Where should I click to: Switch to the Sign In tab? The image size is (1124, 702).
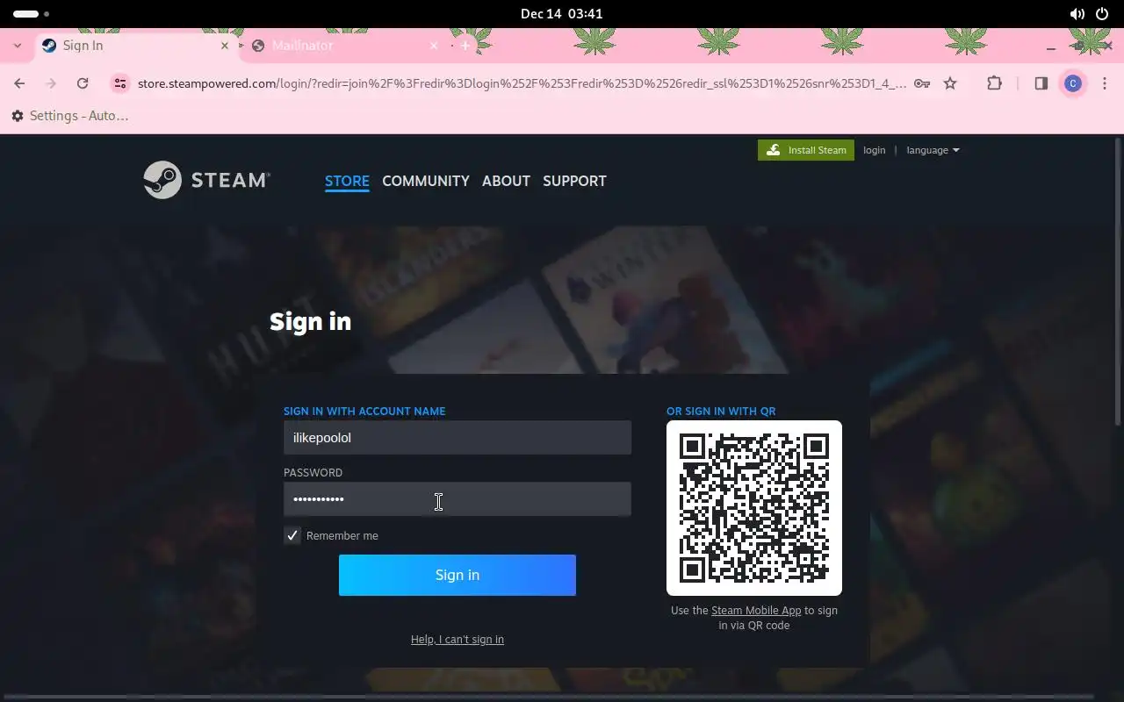136,46
